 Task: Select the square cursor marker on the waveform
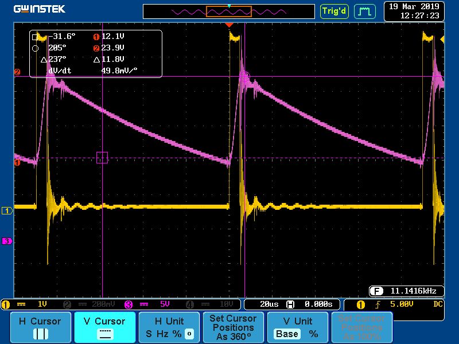click(102, 158)
